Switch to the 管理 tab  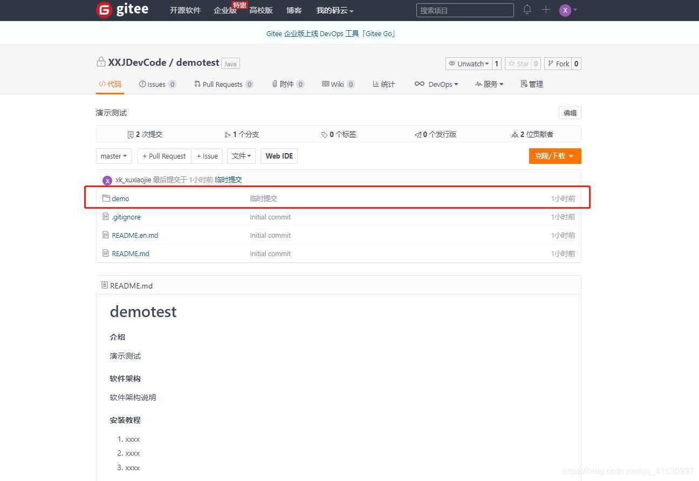tap(532, 84)
